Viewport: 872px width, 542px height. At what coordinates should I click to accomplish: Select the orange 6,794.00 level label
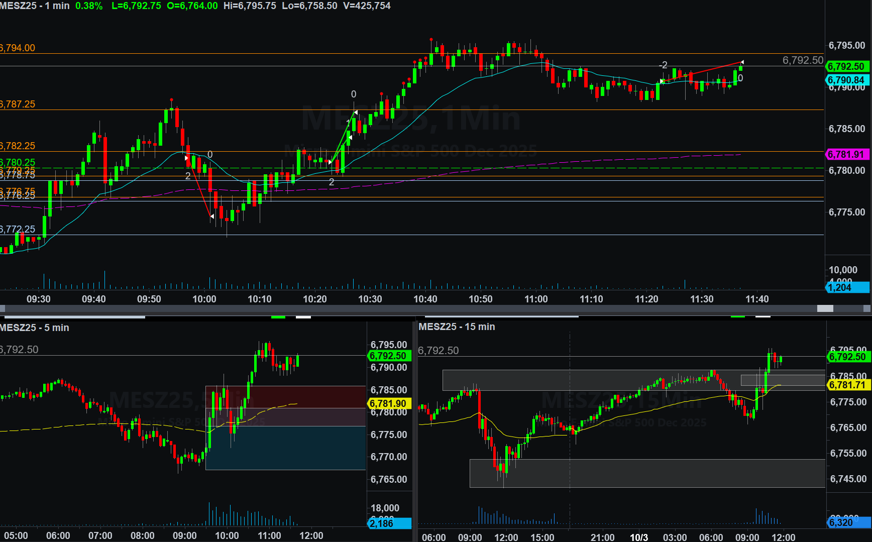[18, 48]
